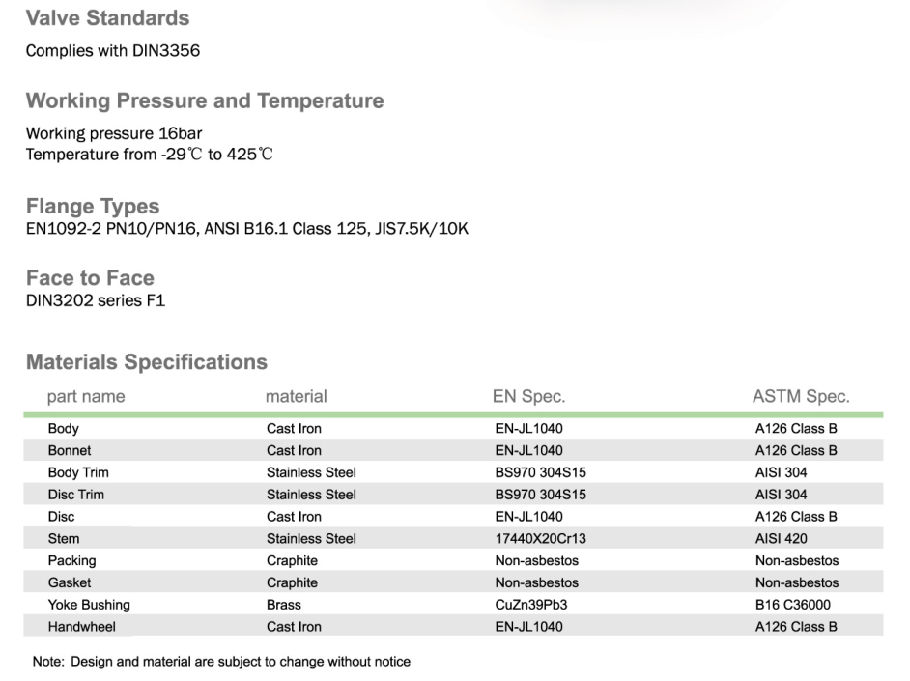Click the Stem EN spec '17440X20Cr13'

click(x=540, y=538)
